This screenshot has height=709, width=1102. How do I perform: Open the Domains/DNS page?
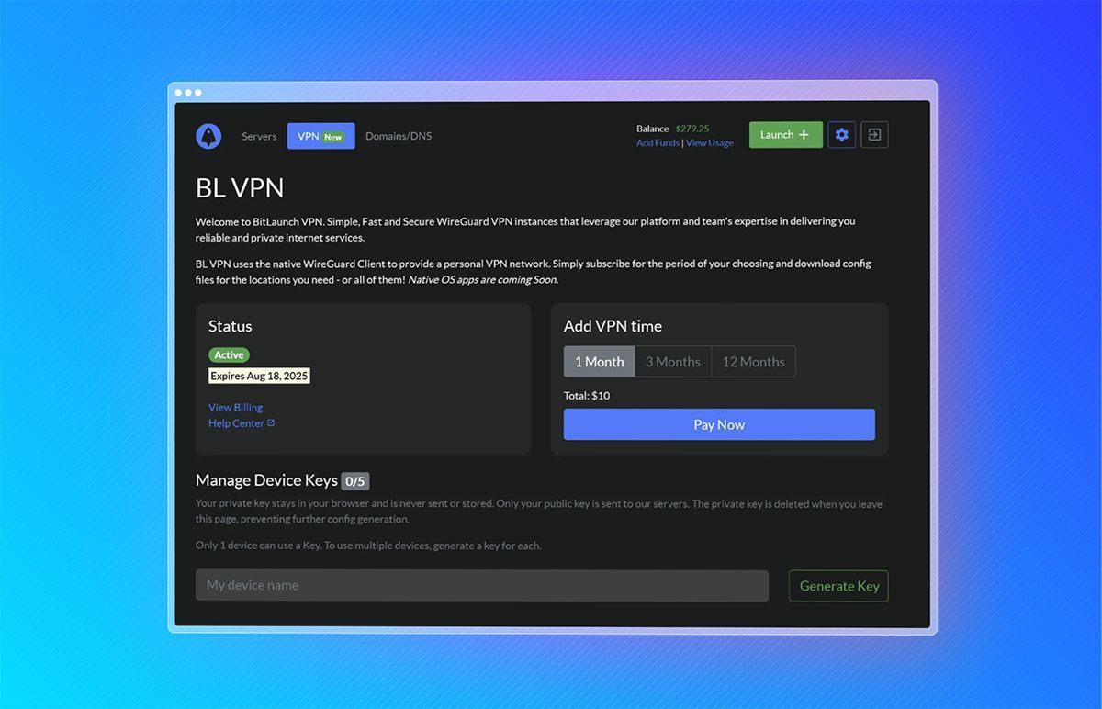[399, 136]
